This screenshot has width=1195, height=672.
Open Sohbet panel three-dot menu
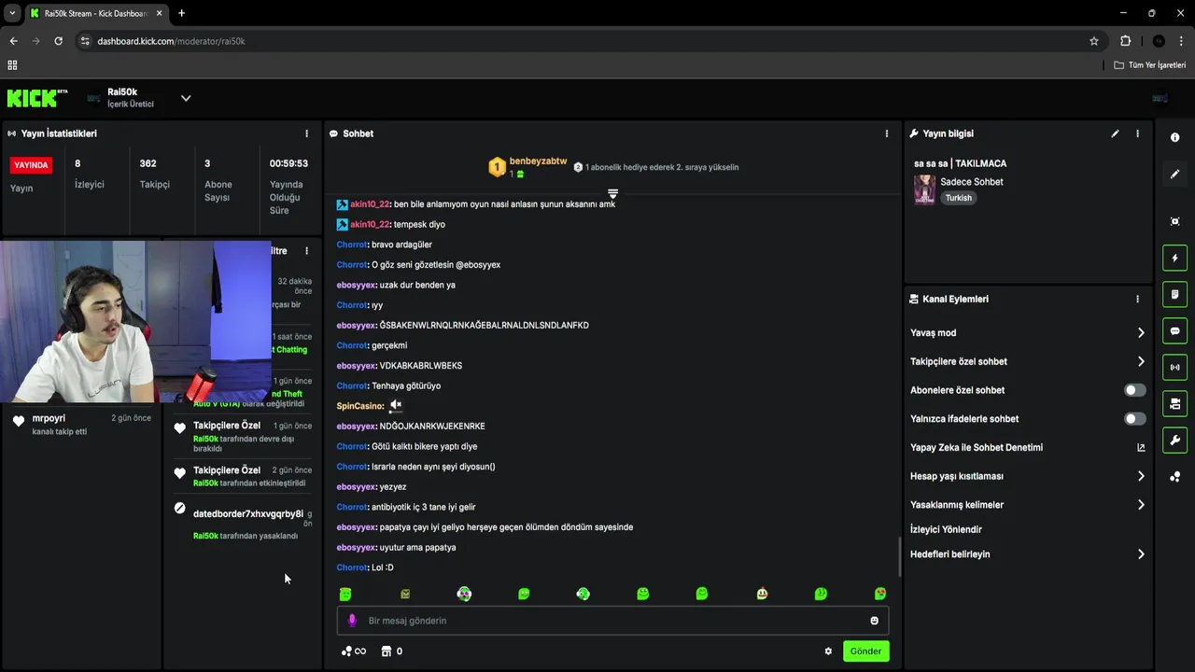pyautogui.click(x=887, y=133)
